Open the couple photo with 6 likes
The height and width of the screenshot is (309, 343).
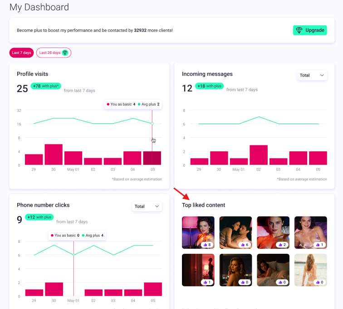tap(235, 232)
